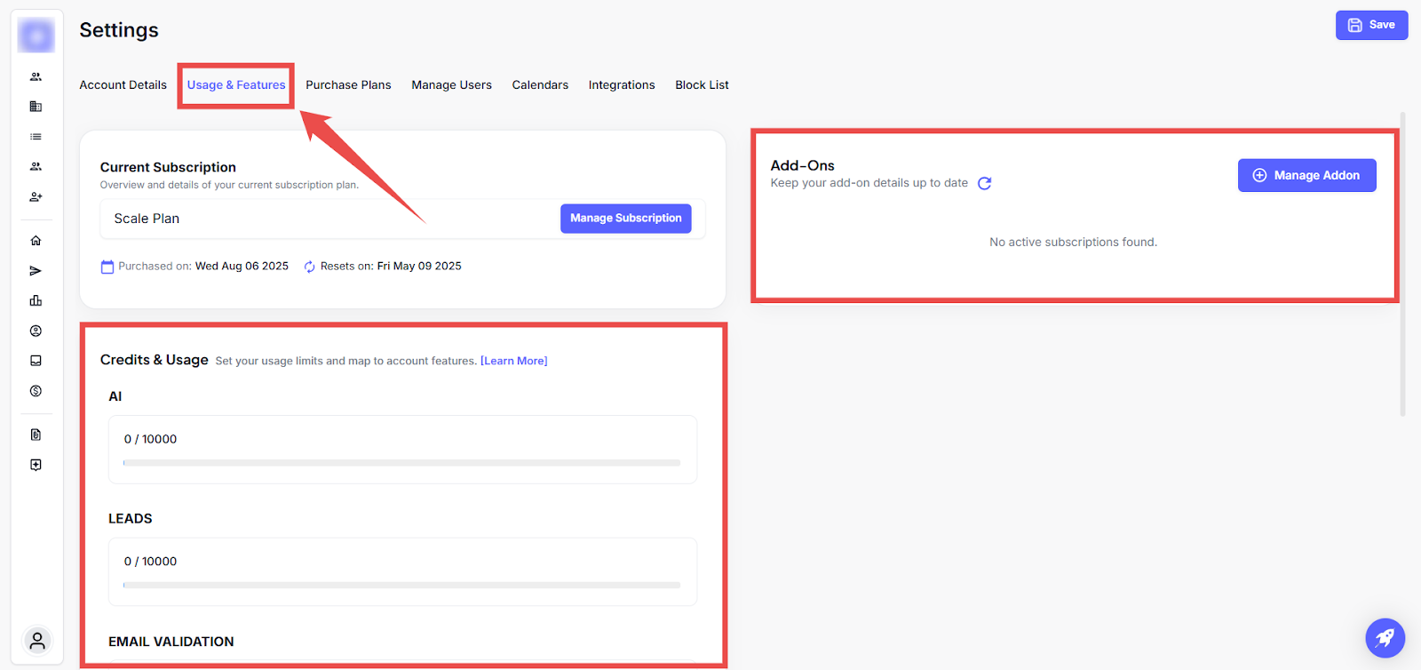This screenshot has height=670, width=1421.
Task: Open the paper-plane send icon
Action: coord(36,271)
